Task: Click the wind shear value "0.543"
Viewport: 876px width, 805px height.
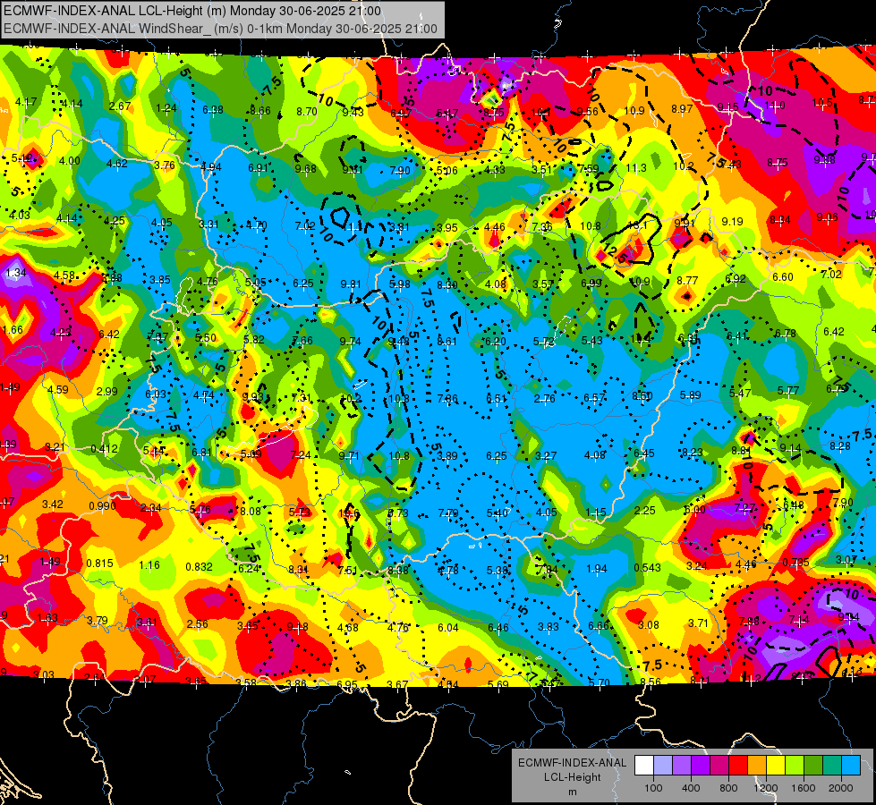Action: tap(648, 568)
